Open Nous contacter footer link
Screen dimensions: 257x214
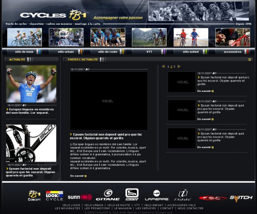190,208
